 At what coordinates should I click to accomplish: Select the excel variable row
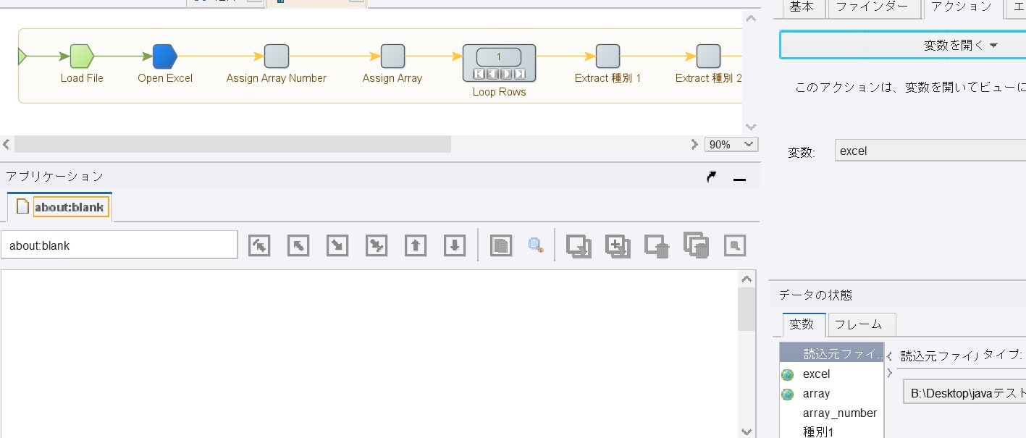832,374
